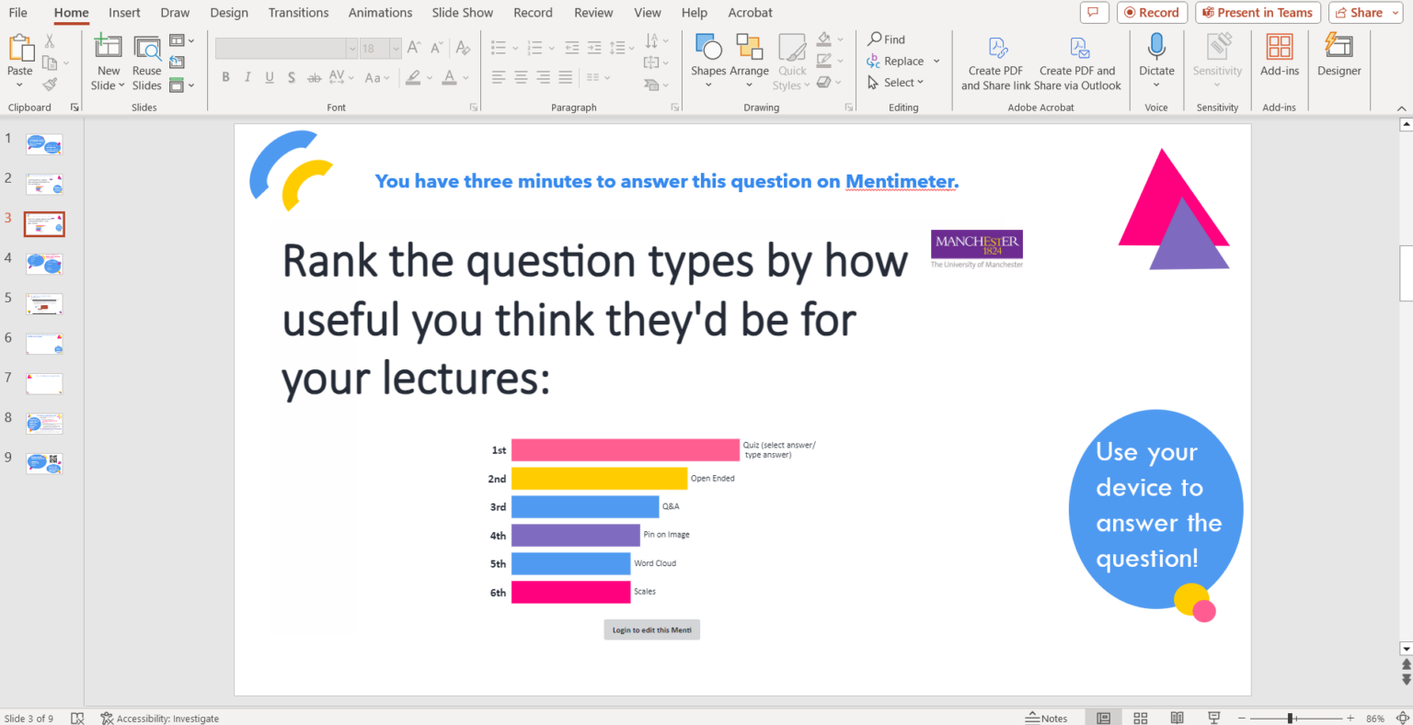Start a recording with the Record button

(1153, 12)
